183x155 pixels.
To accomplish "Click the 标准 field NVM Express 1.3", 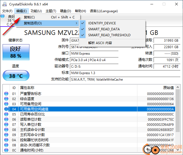I will 125,73.
